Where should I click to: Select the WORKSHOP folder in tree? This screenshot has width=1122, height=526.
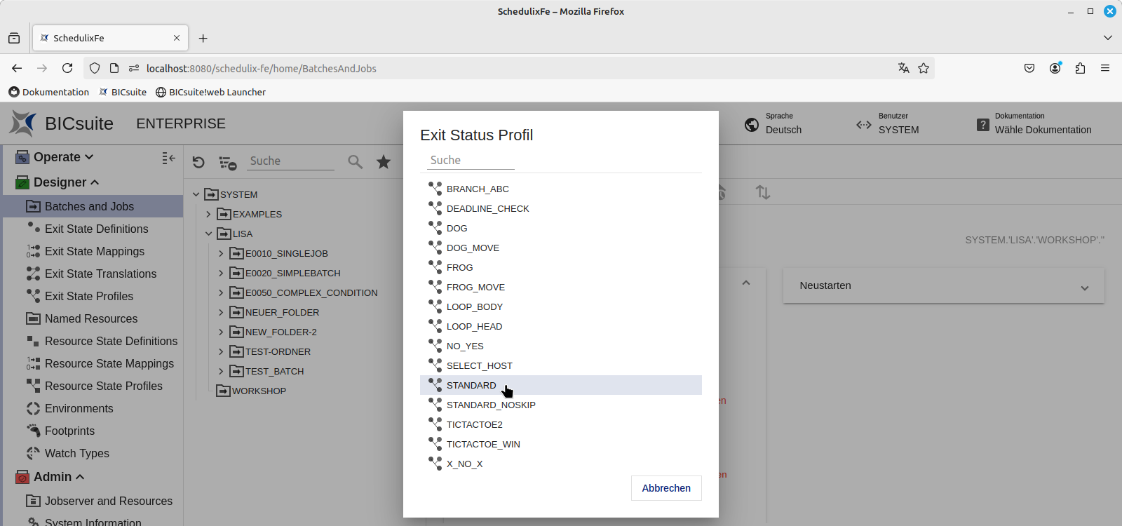pos(258,391)
